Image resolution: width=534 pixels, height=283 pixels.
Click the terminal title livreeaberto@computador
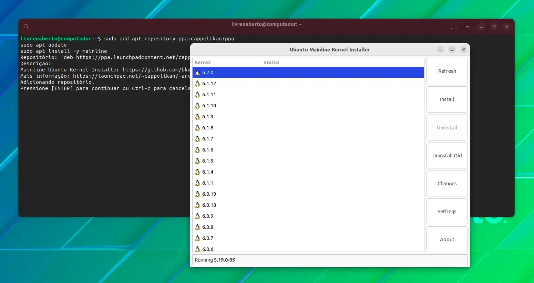point(266,24)
